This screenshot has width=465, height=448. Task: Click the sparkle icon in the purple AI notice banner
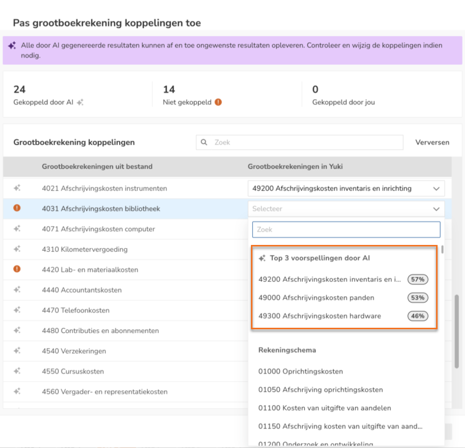click(12, 46)
